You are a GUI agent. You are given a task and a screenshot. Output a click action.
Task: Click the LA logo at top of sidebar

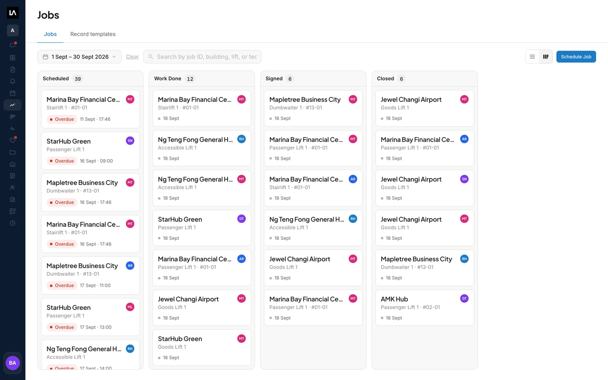pyautogui.click(x=13, y=13)
